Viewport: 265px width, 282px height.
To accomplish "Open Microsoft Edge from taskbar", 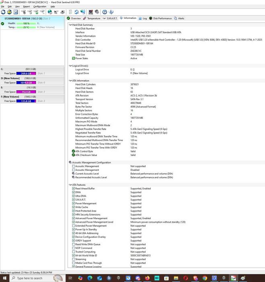I will tap(90, 278).
